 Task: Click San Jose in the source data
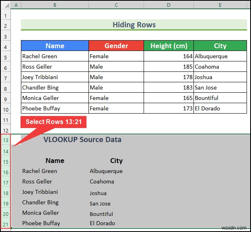tap(100, 204)
